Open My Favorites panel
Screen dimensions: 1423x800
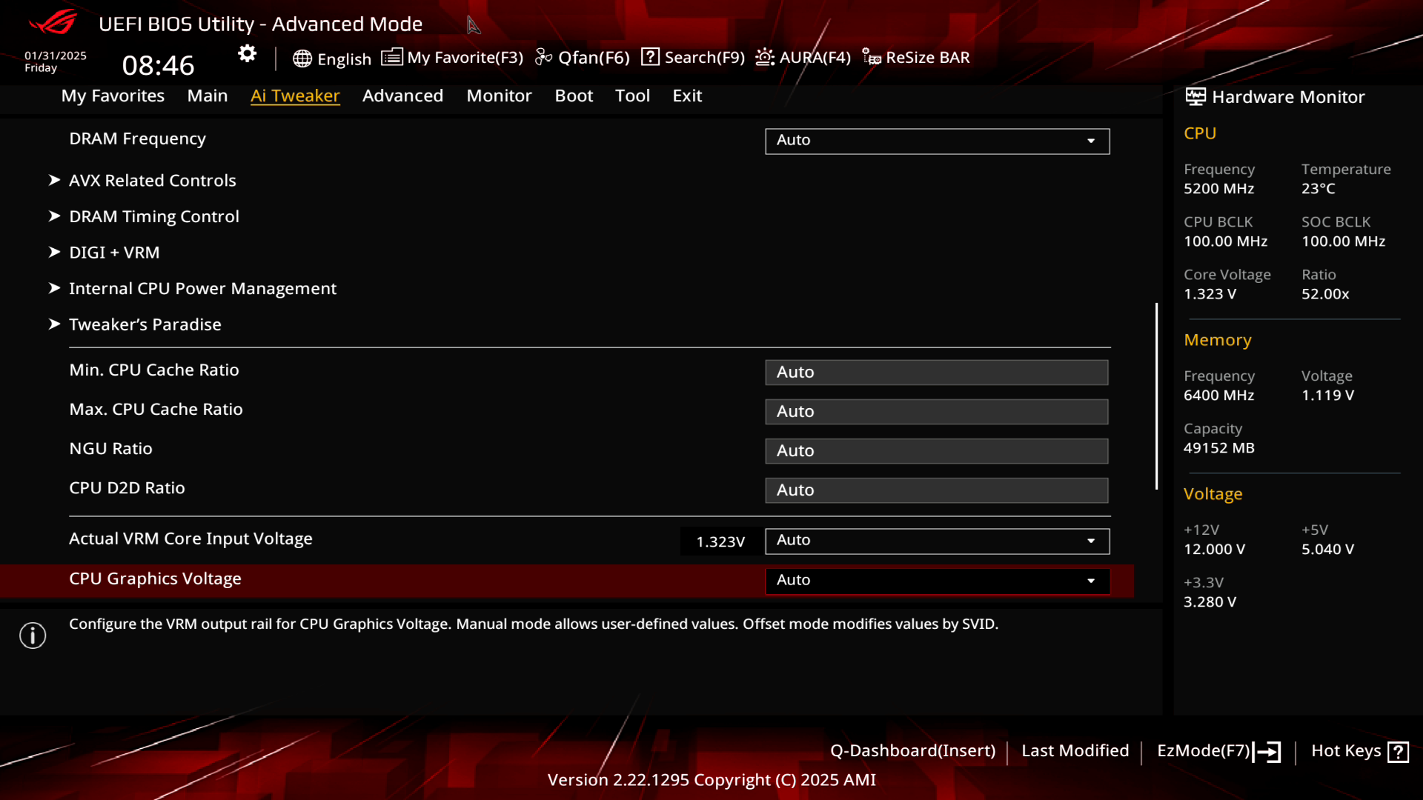(x=113, y=96)
